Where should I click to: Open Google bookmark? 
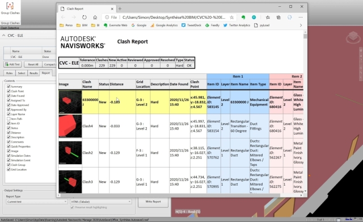(x=139, y=25)
